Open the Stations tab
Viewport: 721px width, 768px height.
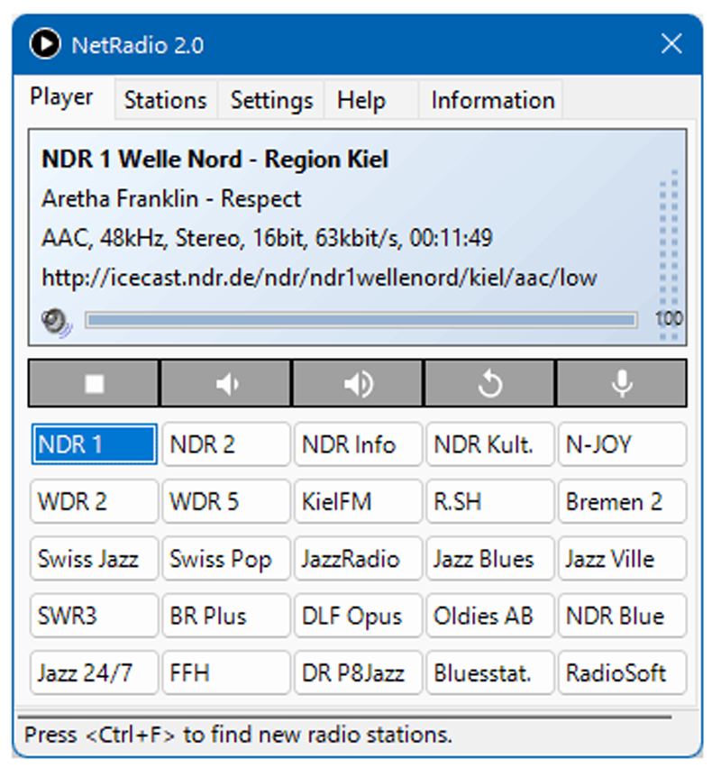point(166,100)
